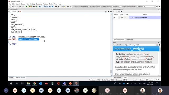
Task: Continue execution until next breakpoint icon
Action: click(x=50, y=7)
